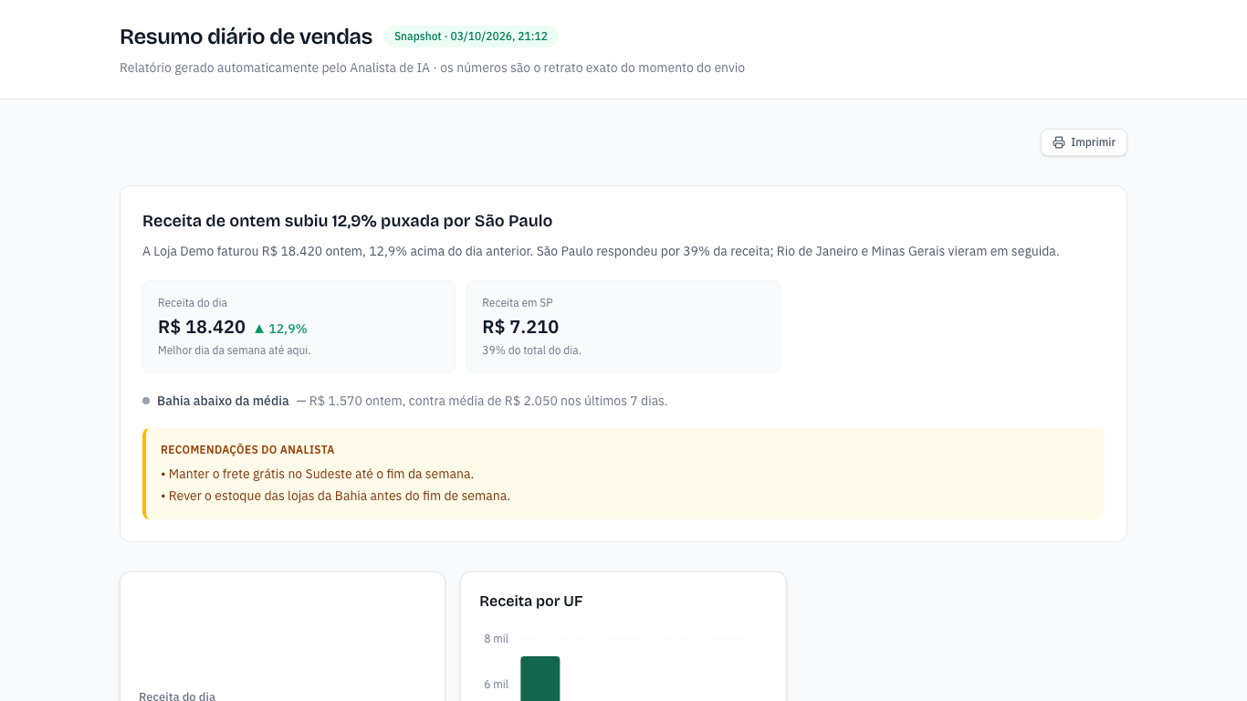Click the "Receita por UF" chart title
The height and width of the screenshot is (701, 1247).
coord(531,602)
